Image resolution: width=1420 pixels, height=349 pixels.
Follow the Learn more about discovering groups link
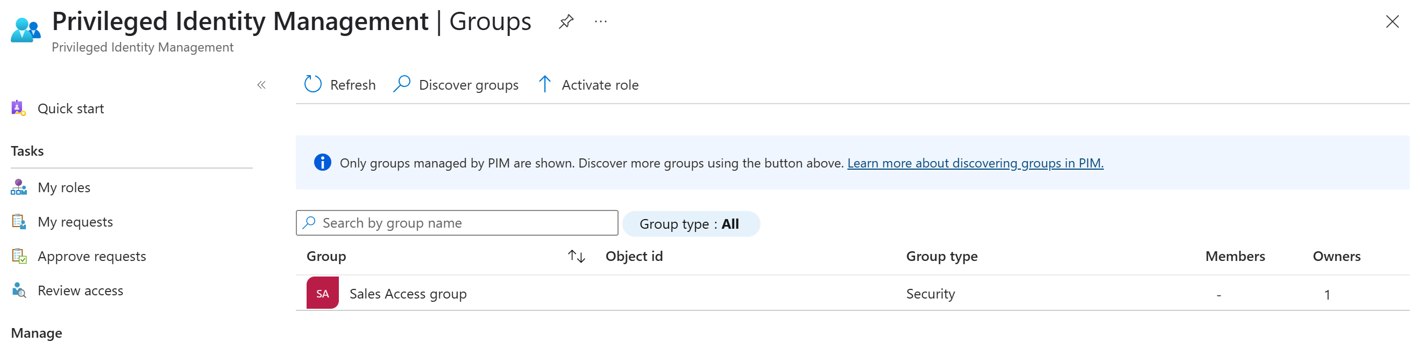975,163
